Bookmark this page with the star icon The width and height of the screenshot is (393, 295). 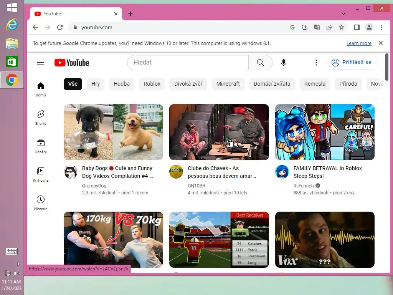pos(341,27)
